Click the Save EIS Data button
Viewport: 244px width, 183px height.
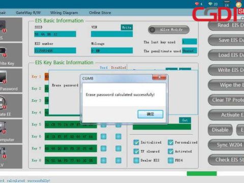tap(226, 40)
